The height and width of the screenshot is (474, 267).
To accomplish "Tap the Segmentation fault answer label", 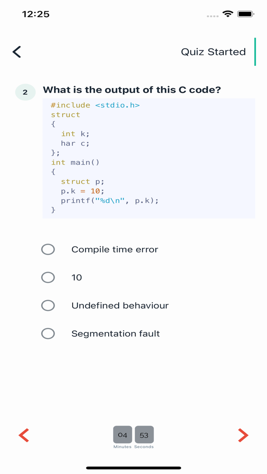I will coord(116,333).
